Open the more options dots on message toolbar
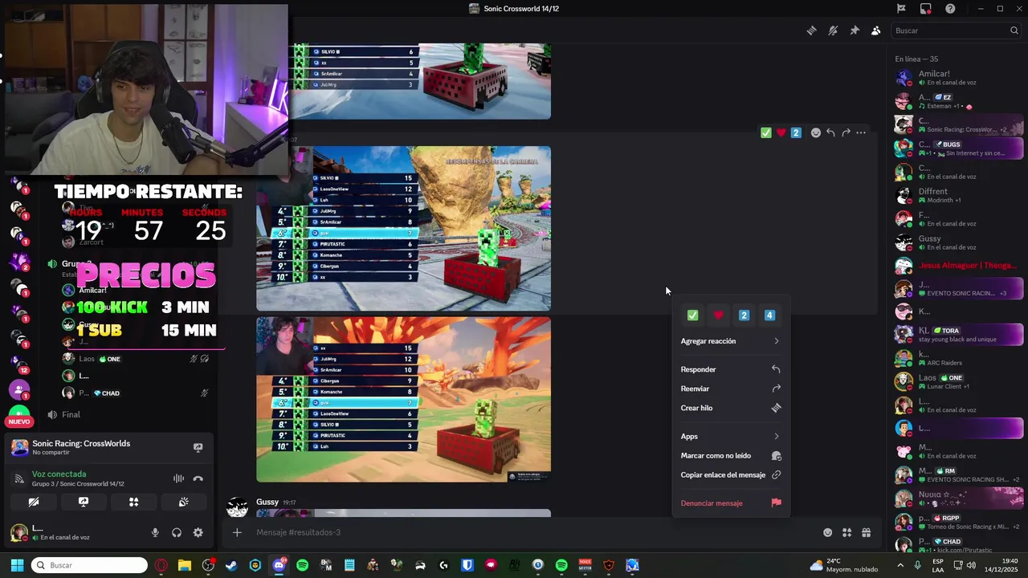This screenshot has height=578, width=1028. (x=861, y=132)
